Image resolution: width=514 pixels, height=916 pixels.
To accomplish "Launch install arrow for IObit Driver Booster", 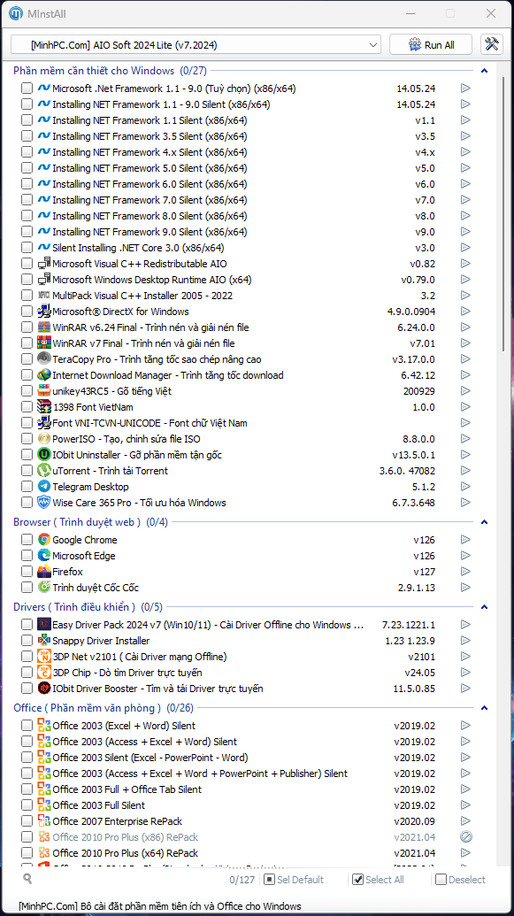I will point(465,689).
